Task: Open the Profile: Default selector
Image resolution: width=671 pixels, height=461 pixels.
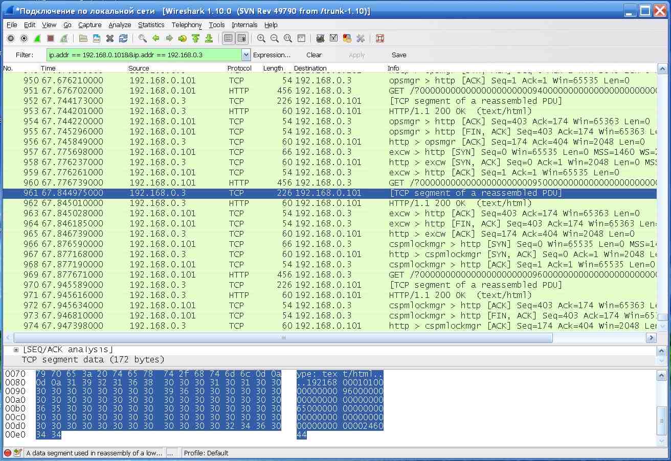Action: coord(206,453)
